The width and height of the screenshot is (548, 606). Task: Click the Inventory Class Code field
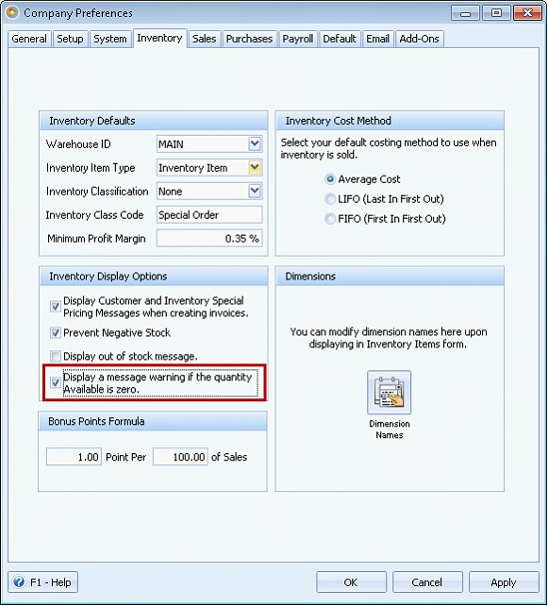click(209, 214)
